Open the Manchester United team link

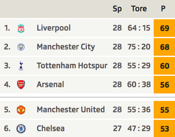coord(71,110)
